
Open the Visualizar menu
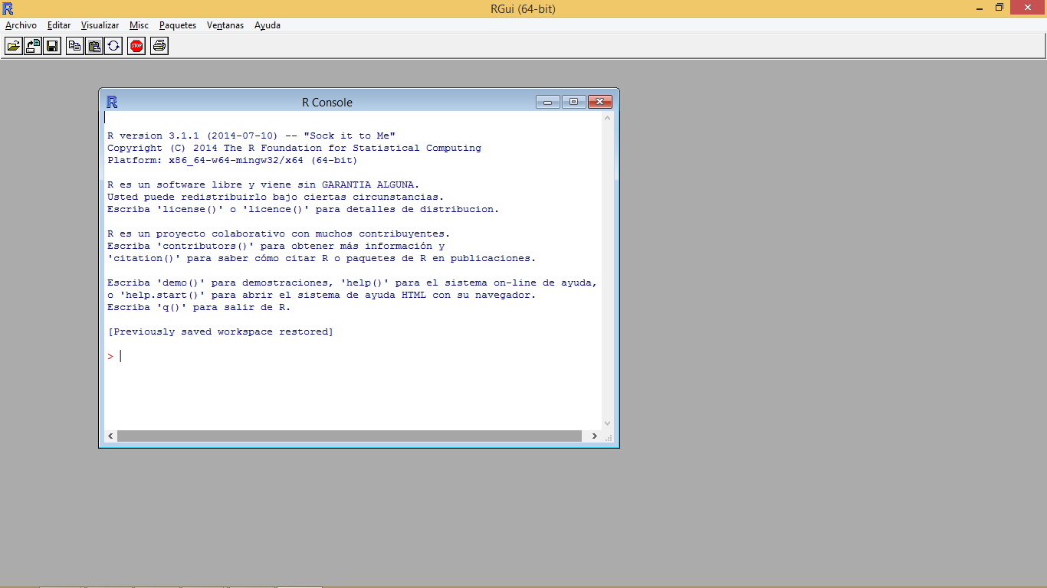pos(100,25)
